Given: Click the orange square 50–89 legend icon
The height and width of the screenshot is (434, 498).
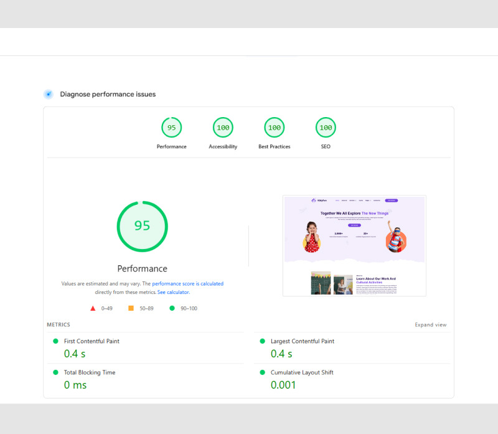Looking at the screenshot, I should coord(131,308).
